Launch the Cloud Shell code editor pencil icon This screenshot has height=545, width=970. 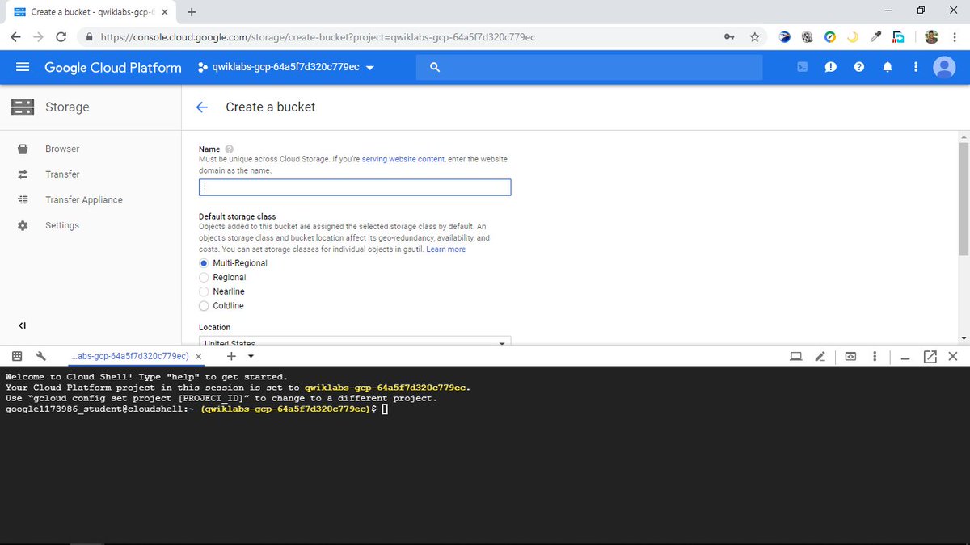click(x=820, y=356)
